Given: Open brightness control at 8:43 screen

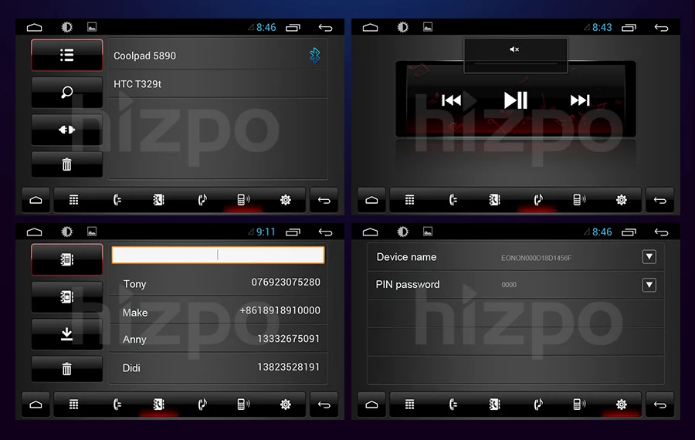Looking at the screenshot, I should [402, 28].
